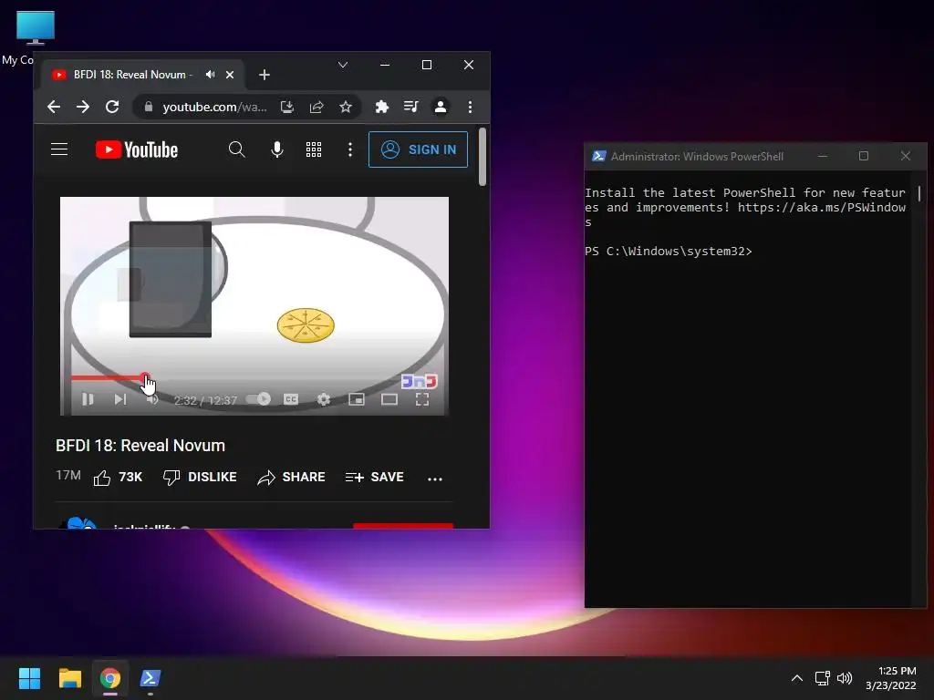Enter full screen video
This screenshot has width=934, height=700.
point(422,399)
